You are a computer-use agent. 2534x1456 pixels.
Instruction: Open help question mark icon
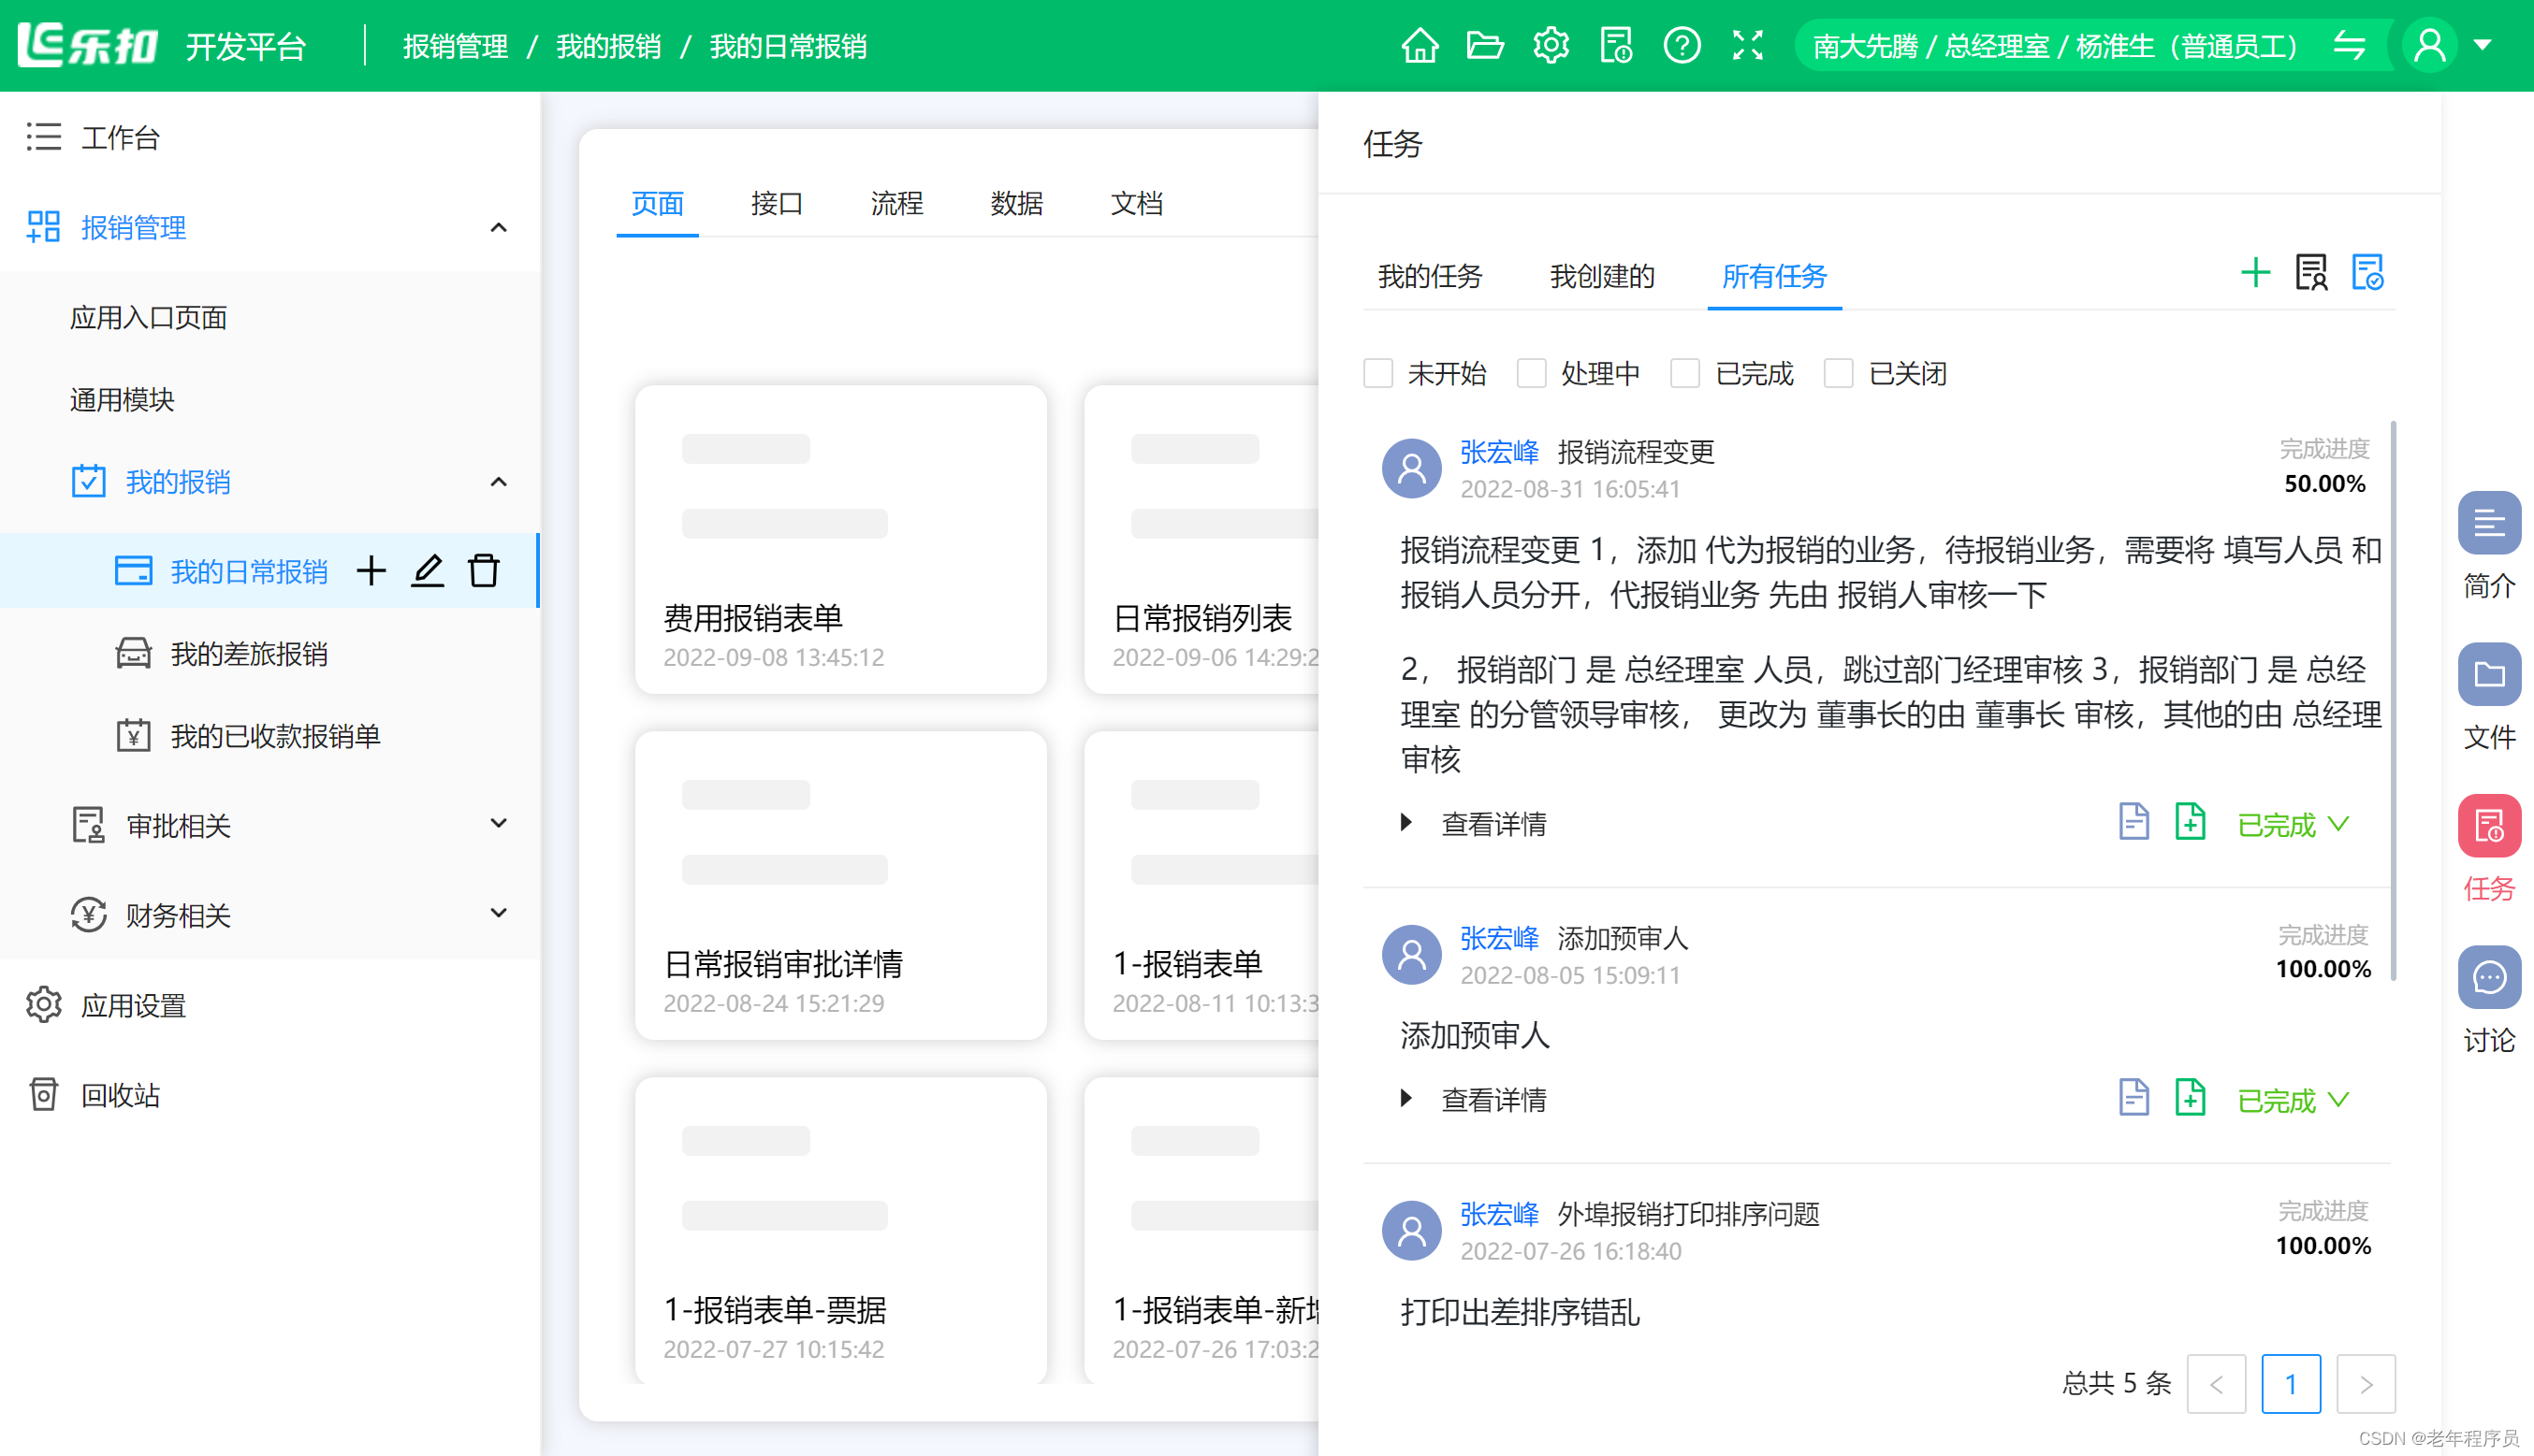tap(1682, 46)
